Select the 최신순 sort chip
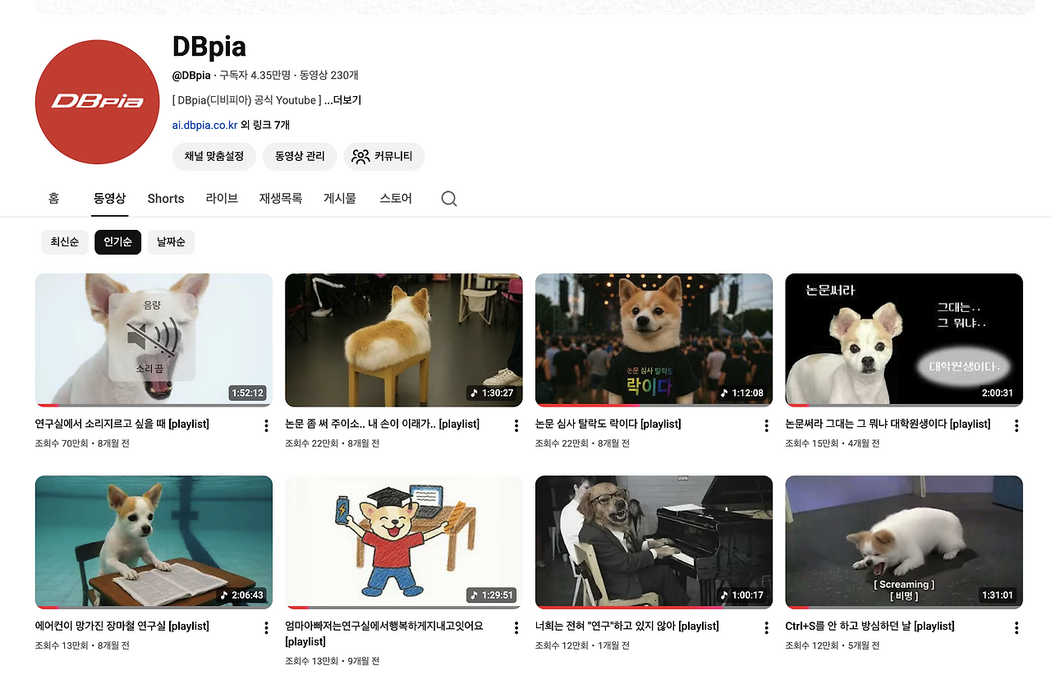The width and height of the screenshot is (1051, 684). [65, 242]
